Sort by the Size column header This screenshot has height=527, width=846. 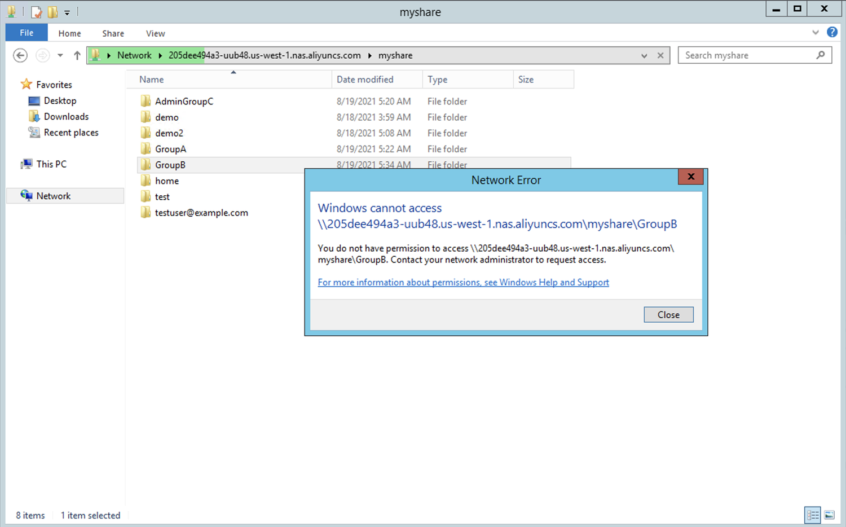tap(544, 80)
